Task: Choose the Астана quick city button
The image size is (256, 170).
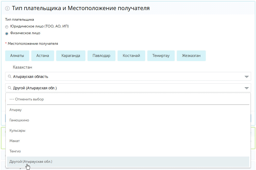Action: [x=43, y=56]
